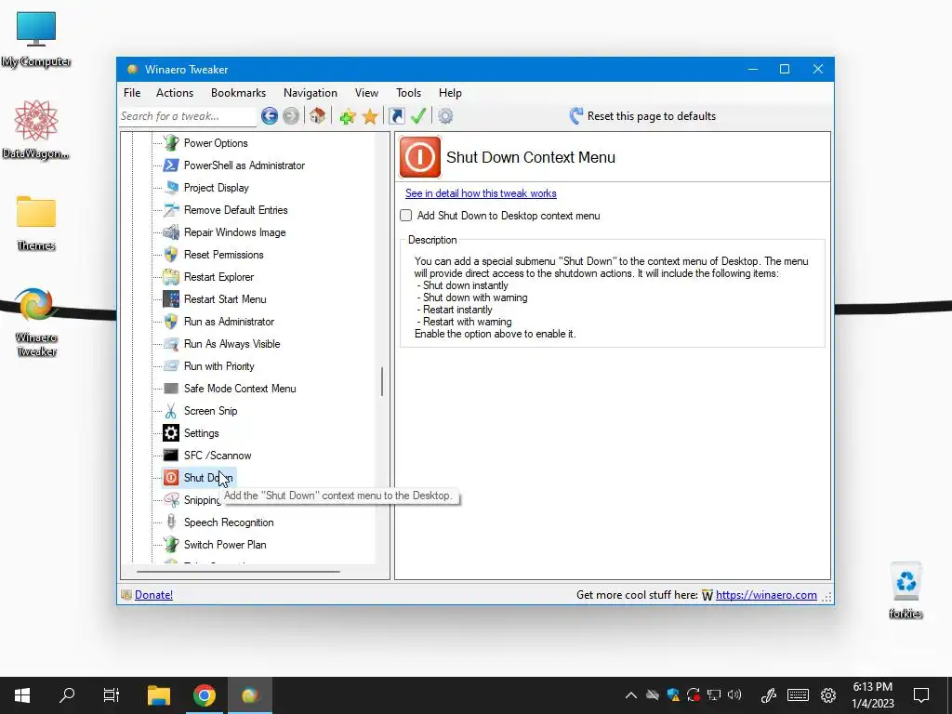Click the tree panel vertical scrollbar
Viewport: 952px width, 714px height.
coord(382,381)
